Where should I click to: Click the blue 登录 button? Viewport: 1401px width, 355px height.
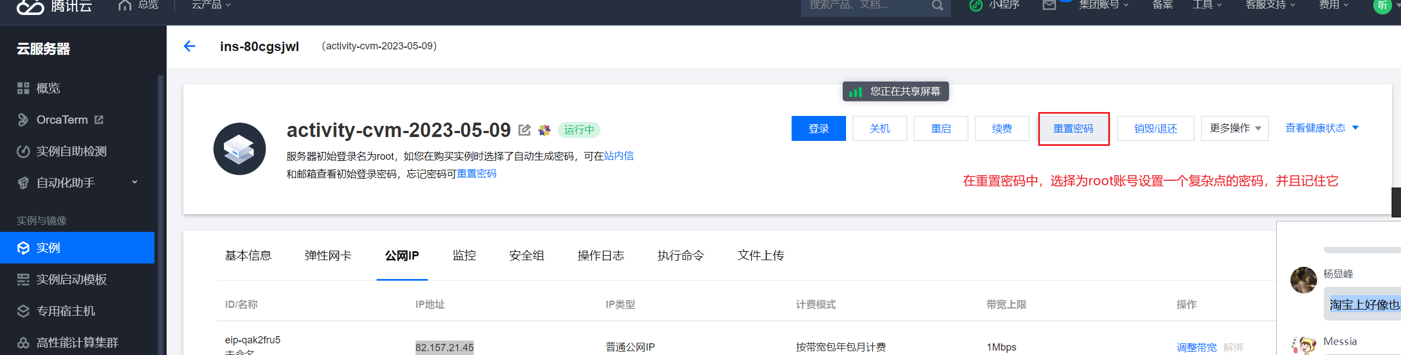click(x=818, y=129)
